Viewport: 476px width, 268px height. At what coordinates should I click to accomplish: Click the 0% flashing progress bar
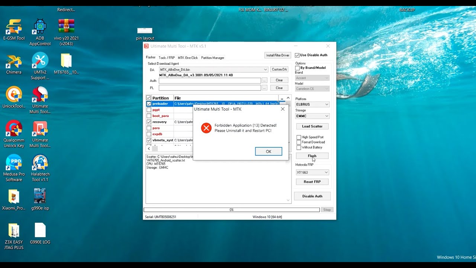tap(232, 210)
